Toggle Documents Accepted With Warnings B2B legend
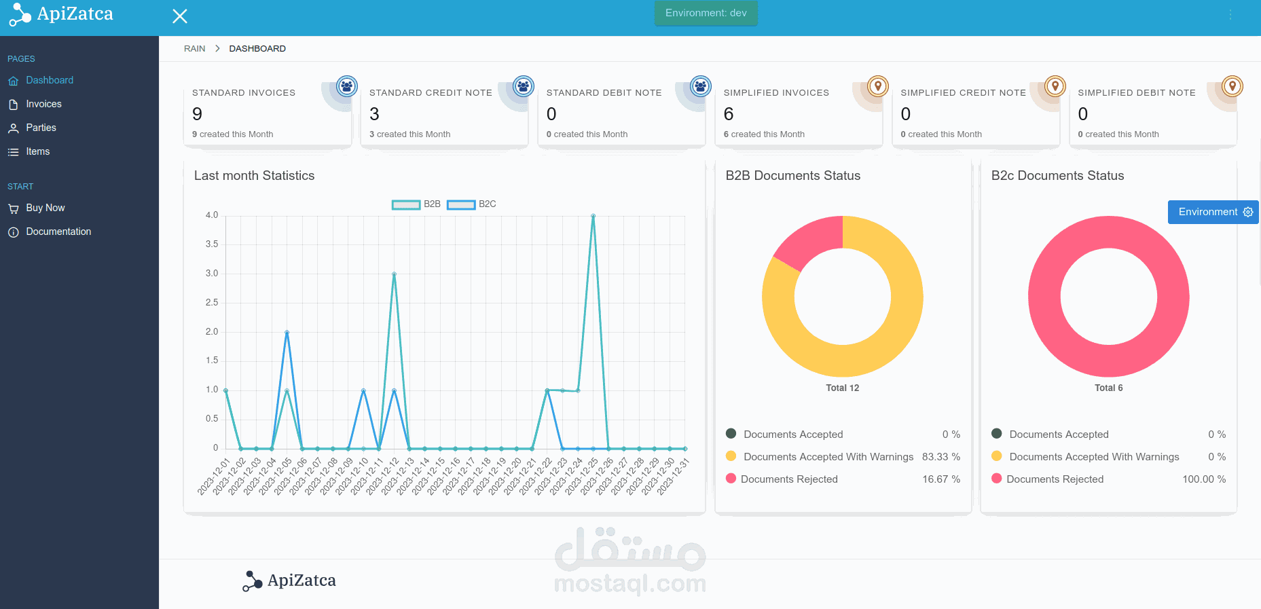The image size is (1261, 609). click(820, 457)
